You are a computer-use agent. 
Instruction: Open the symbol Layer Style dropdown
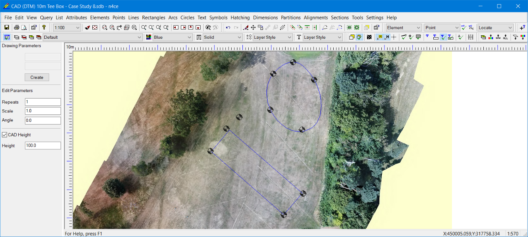click(x=273, y=37)
